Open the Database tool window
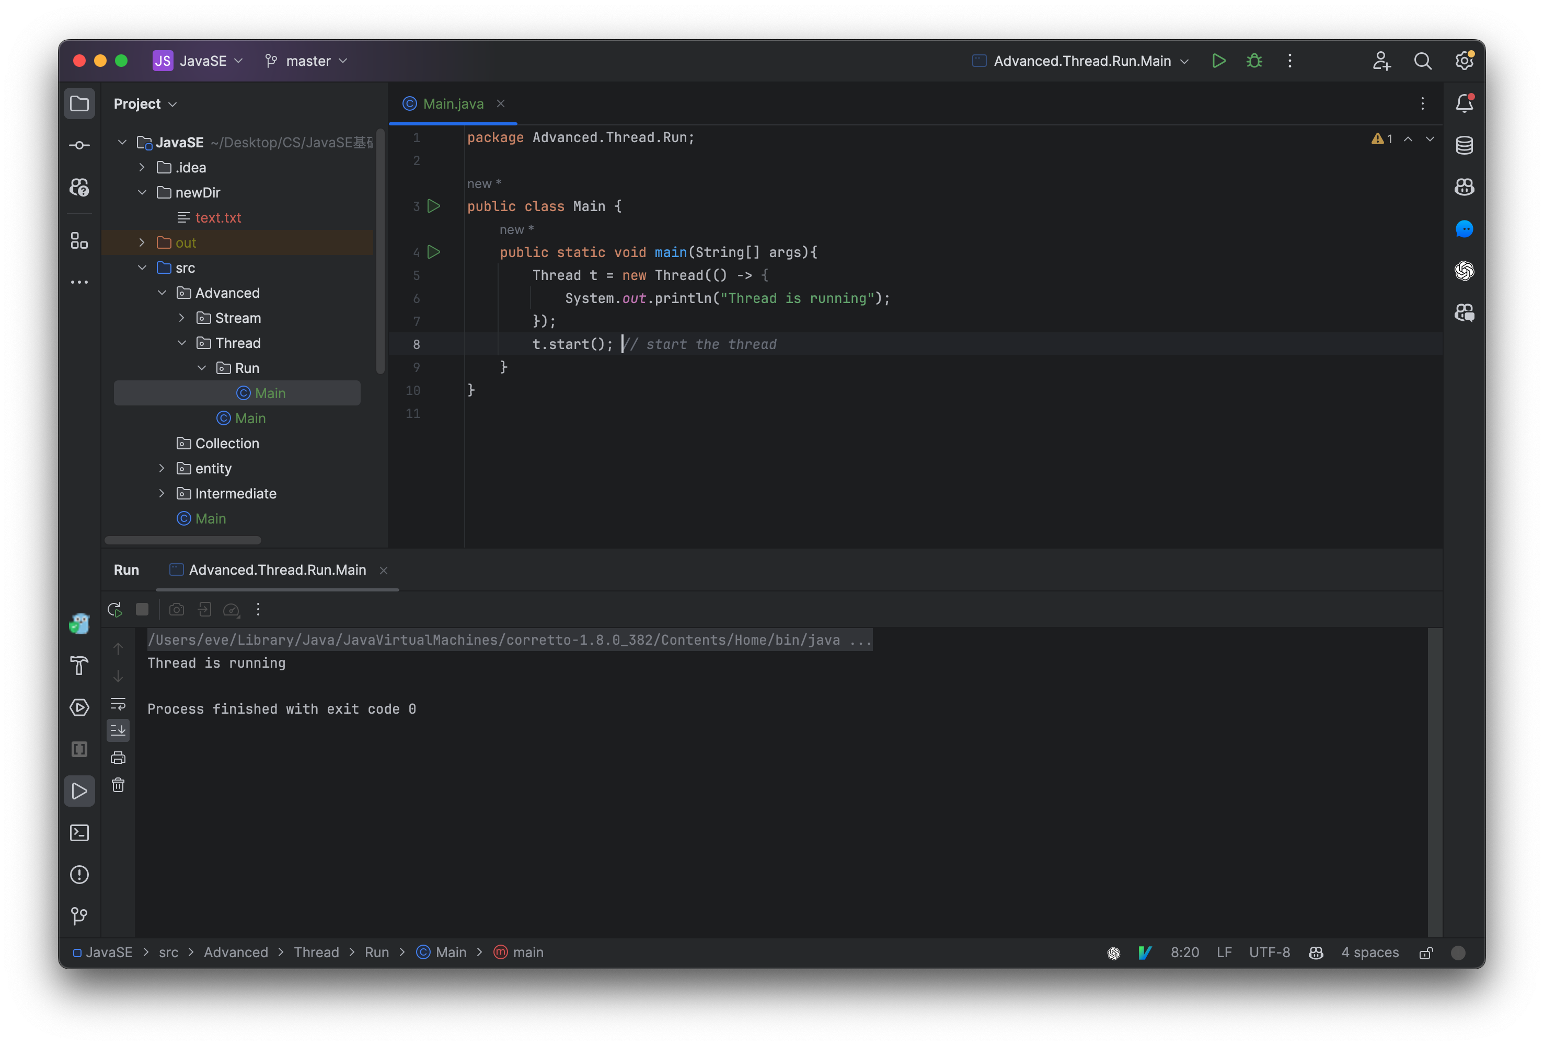The image size is (1544, 1046). point(1464,145)
